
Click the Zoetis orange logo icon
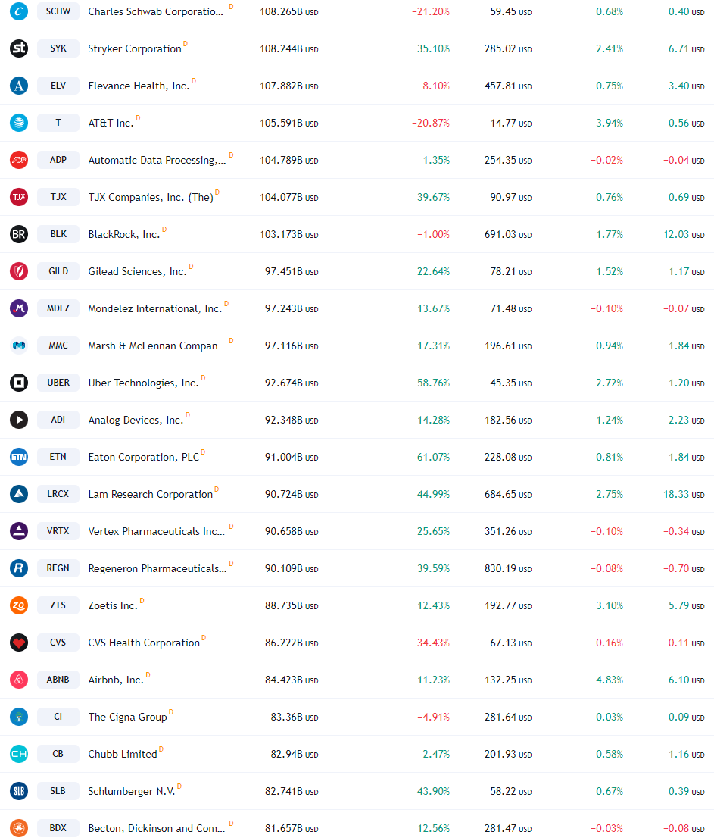click(x=19, y=605)
